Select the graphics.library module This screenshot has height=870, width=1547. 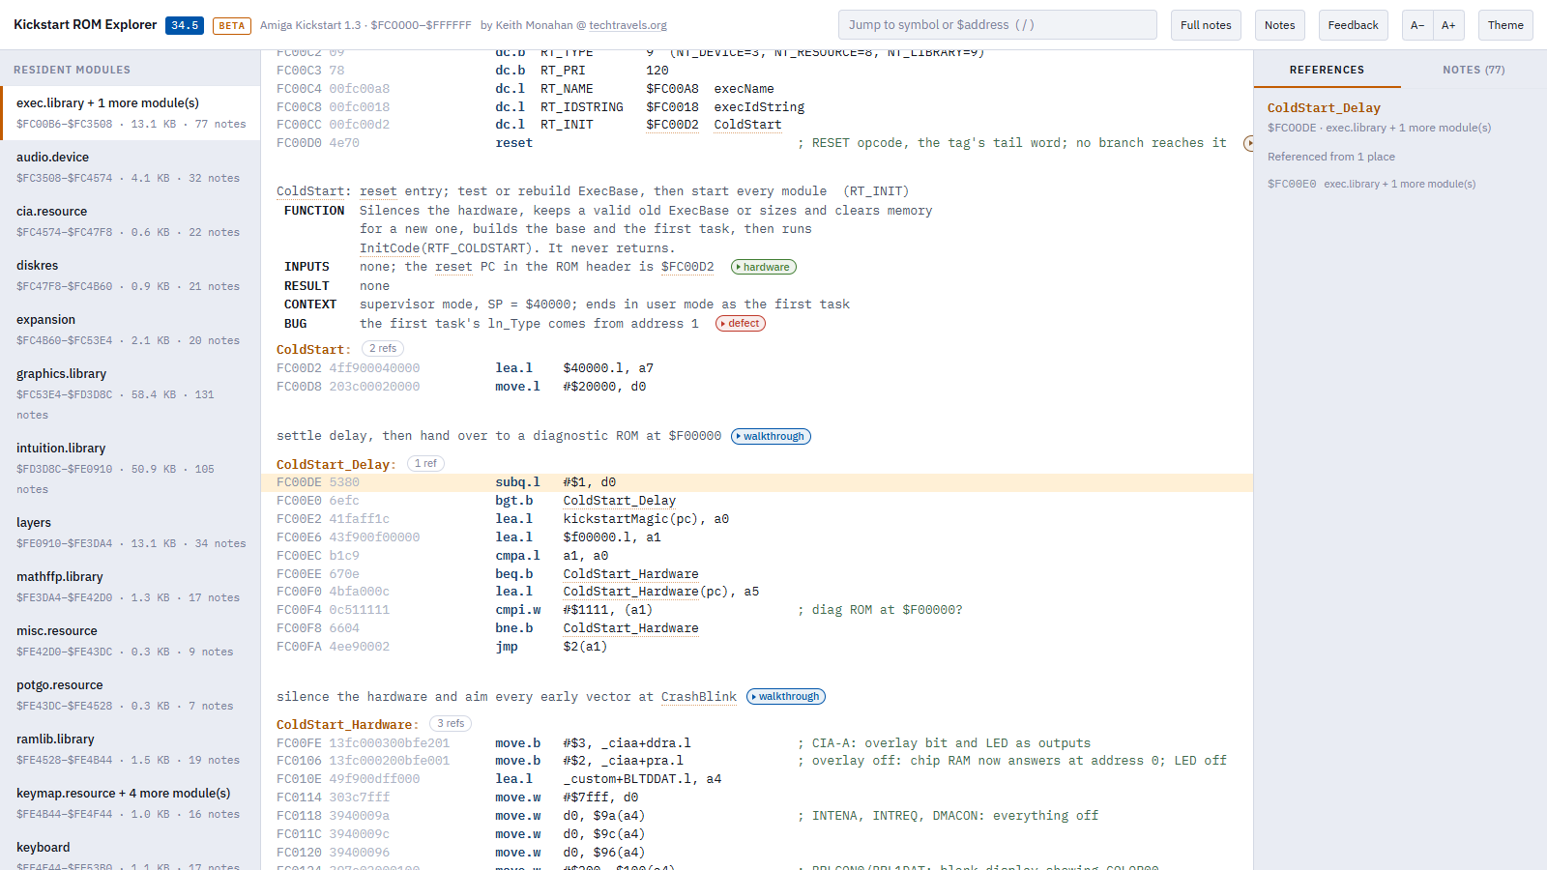tap(130, 393)
